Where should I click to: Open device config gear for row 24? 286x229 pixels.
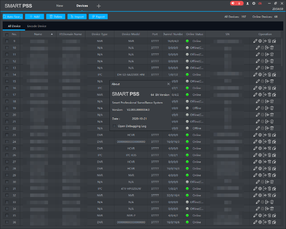click(x=260, y=142)
